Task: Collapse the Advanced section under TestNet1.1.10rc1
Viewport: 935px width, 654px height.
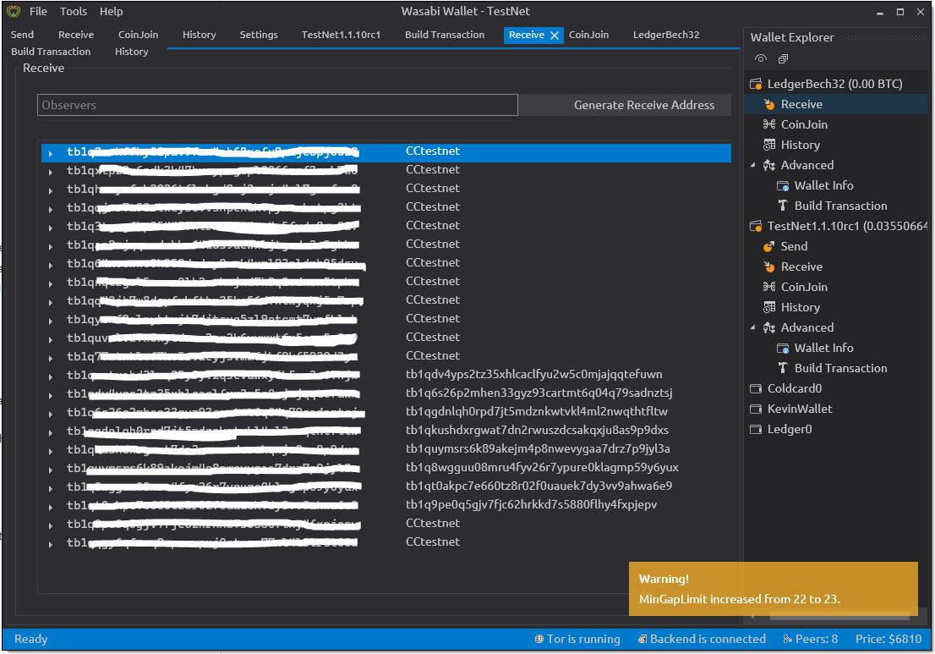Action: pyautogui.click(x=752, y=327)
